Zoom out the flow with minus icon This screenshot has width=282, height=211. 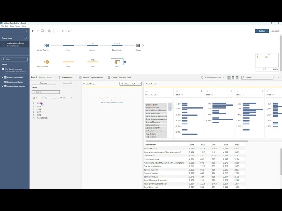[268, 69]
